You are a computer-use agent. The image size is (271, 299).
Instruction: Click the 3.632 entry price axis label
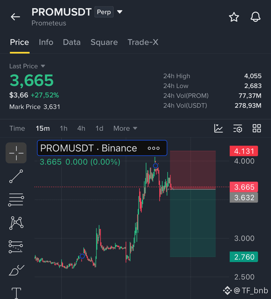pos(244,197)
